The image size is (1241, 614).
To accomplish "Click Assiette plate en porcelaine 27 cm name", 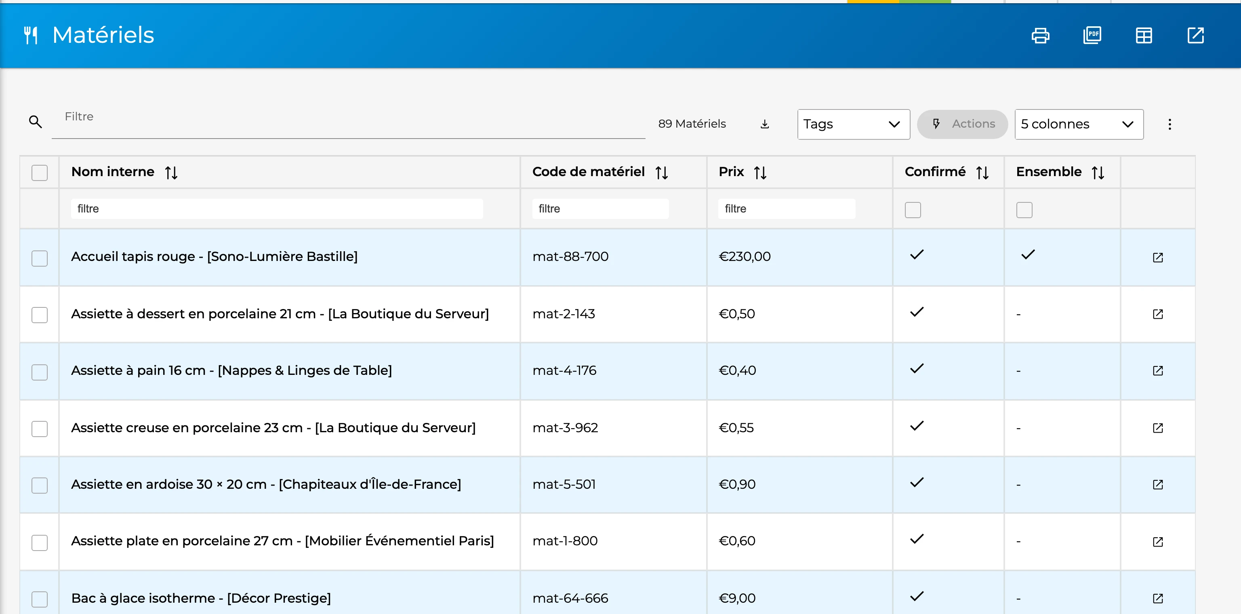I will [282, 541].
